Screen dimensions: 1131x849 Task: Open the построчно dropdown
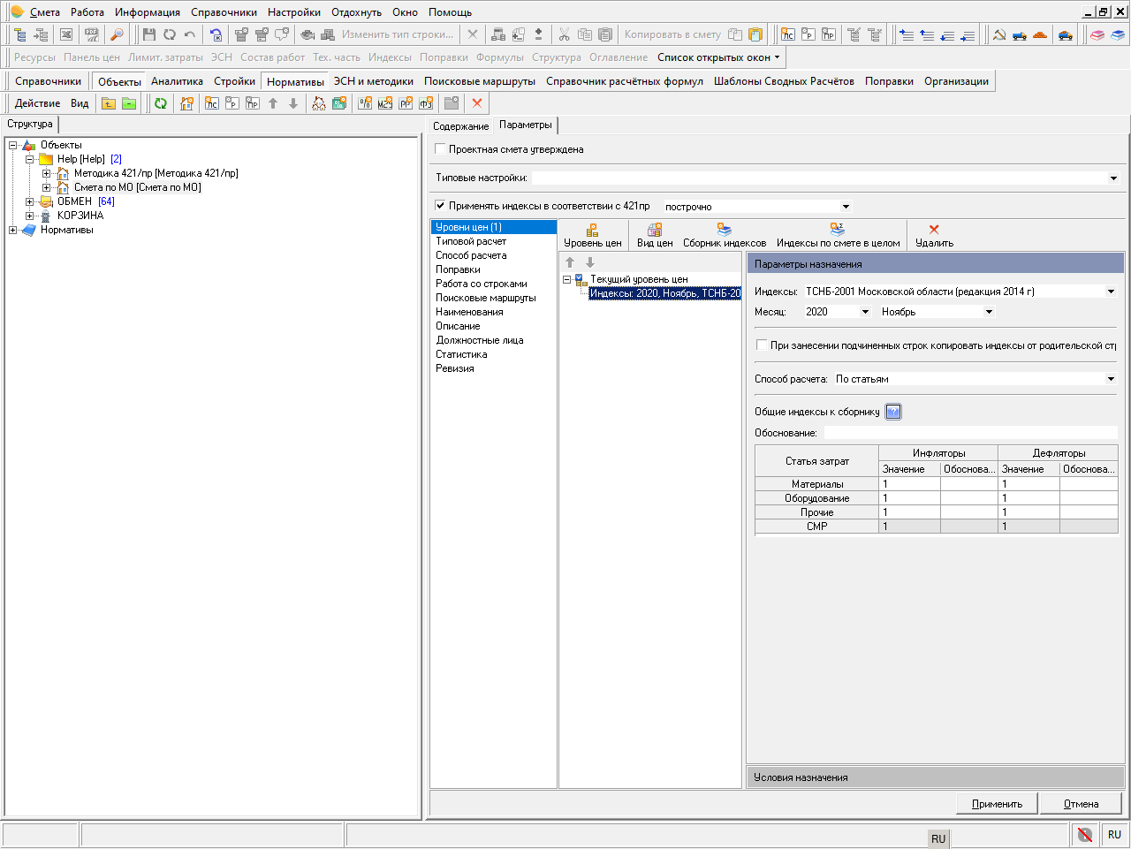point(846,207)
